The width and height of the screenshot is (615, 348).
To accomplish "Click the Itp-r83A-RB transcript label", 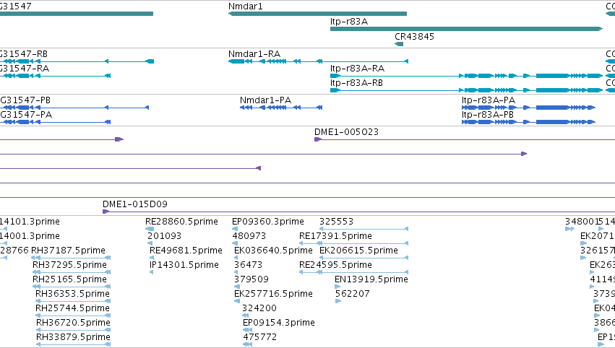I will click(356, 83).
